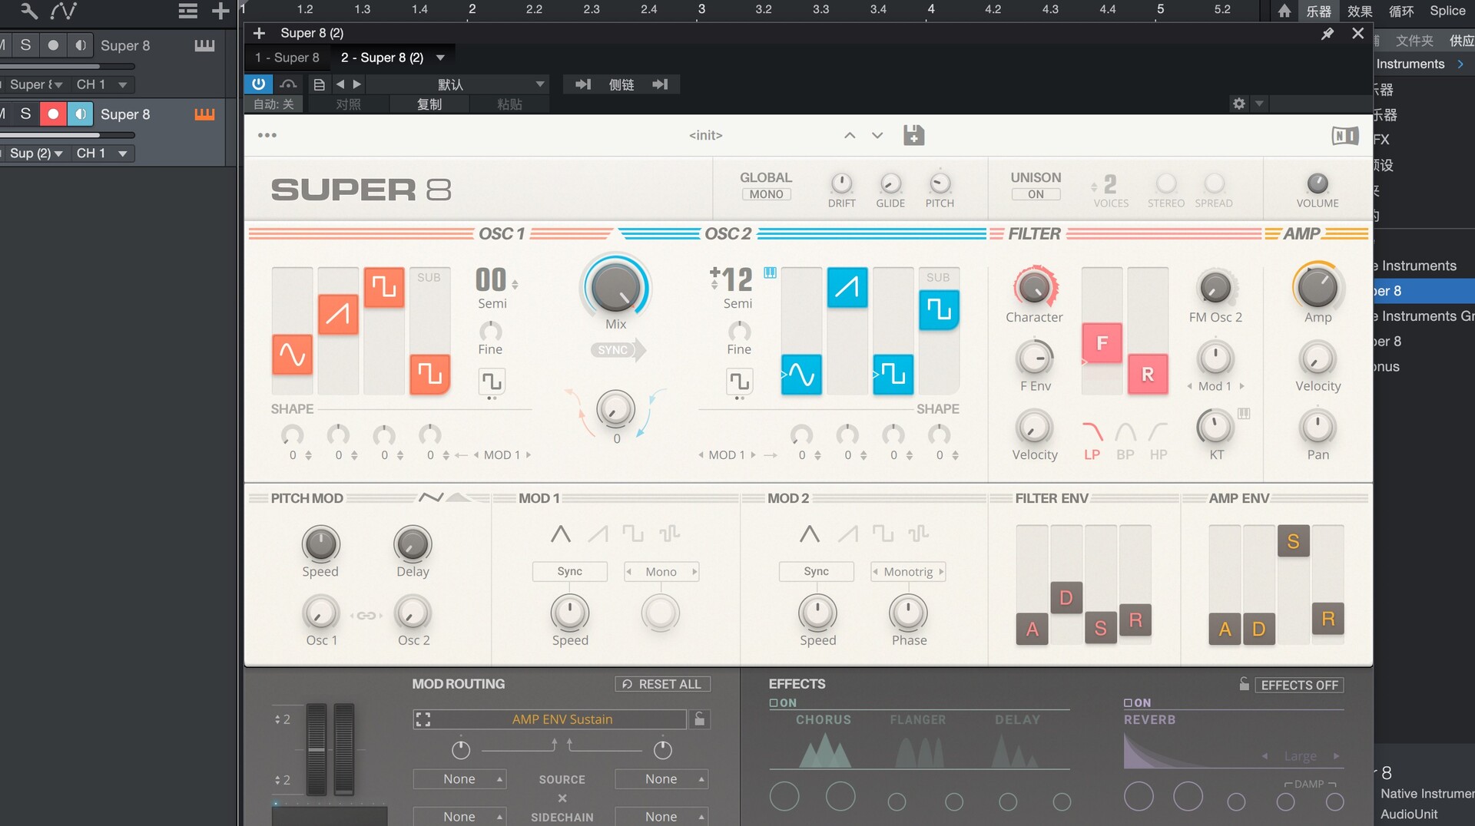Toggle monitor on second Super 8 track

point(80,114)
